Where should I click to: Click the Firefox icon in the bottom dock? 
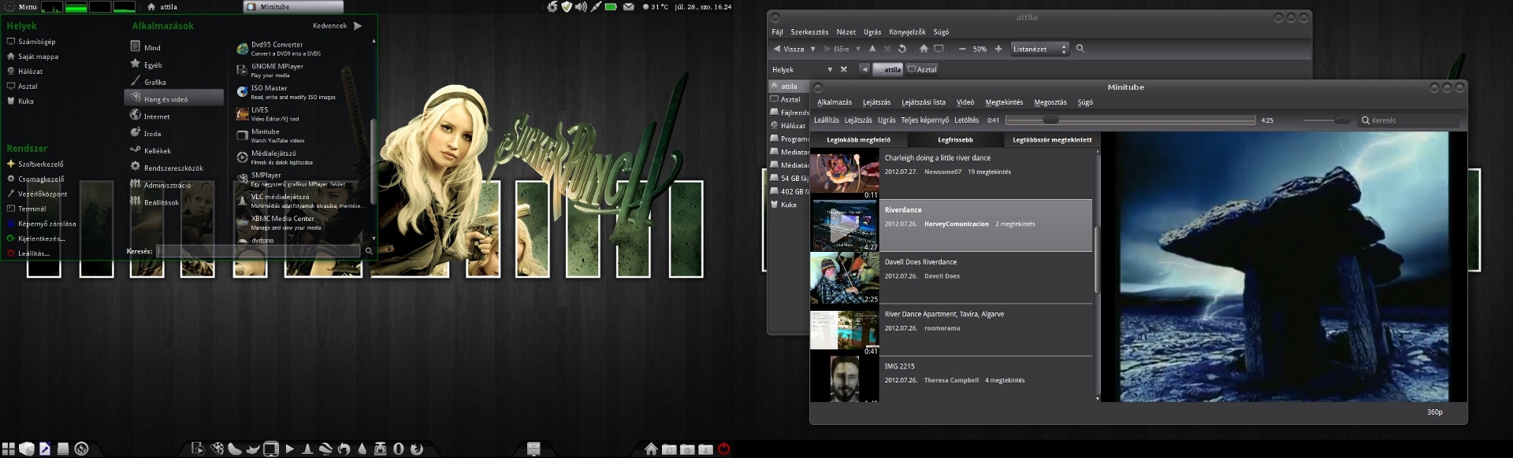pos(417,449)
